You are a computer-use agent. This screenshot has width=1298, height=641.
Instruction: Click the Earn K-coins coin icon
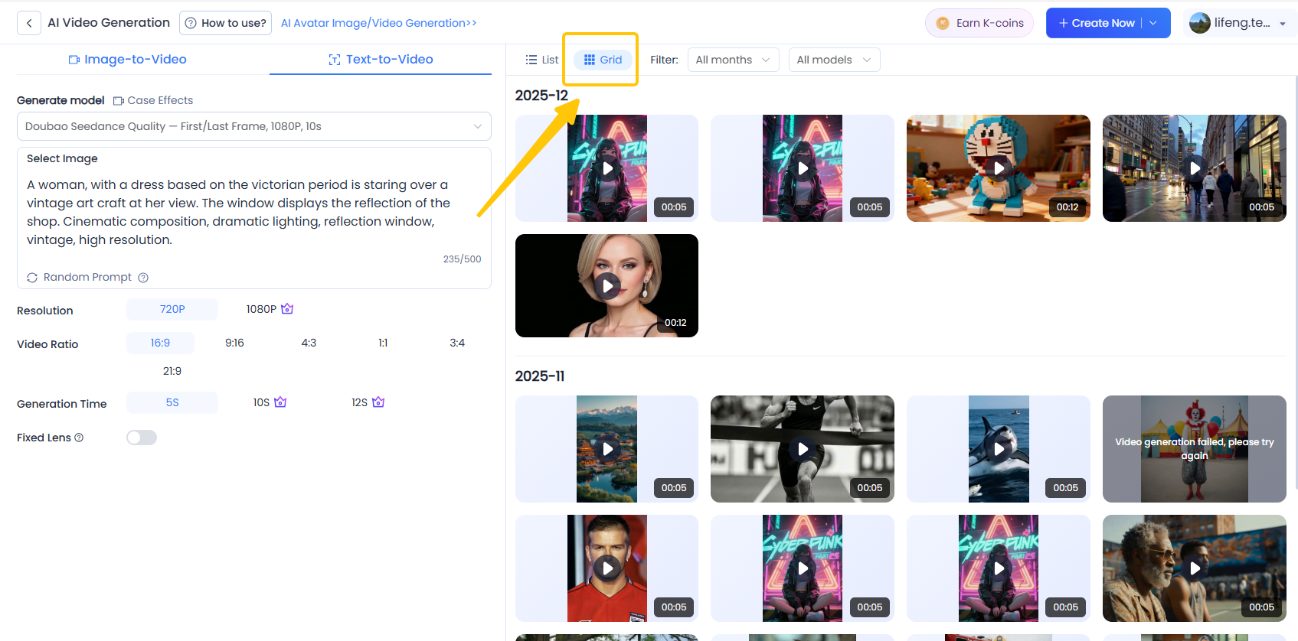pos(943,23)
